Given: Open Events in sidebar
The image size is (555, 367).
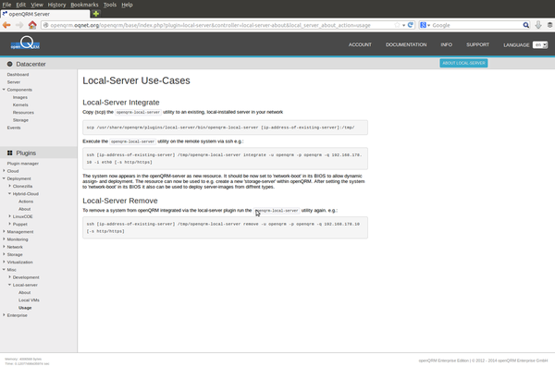Looking at the screenshot, I should (14, 128).
